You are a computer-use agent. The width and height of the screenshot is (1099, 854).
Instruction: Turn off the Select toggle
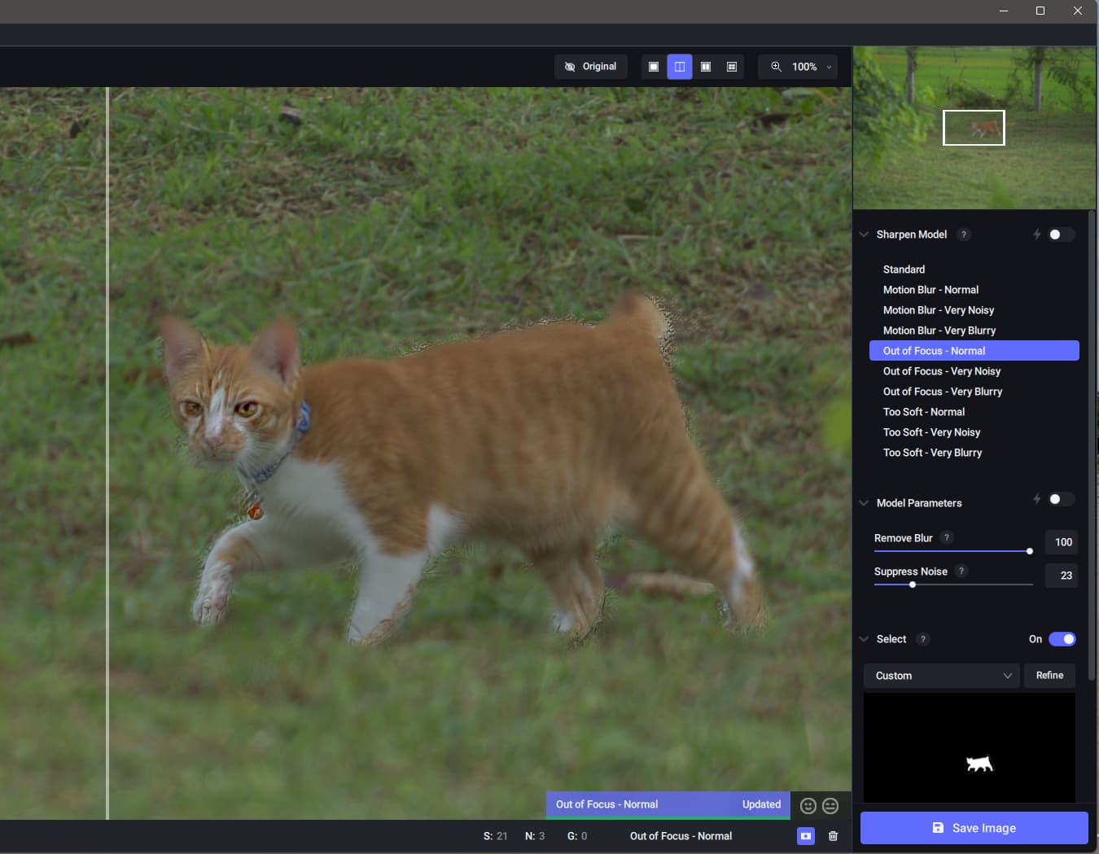1062,639
